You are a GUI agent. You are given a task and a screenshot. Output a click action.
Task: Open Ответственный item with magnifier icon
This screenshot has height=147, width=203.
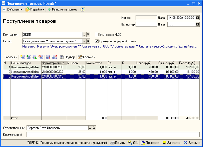click(x=94, y=128)
